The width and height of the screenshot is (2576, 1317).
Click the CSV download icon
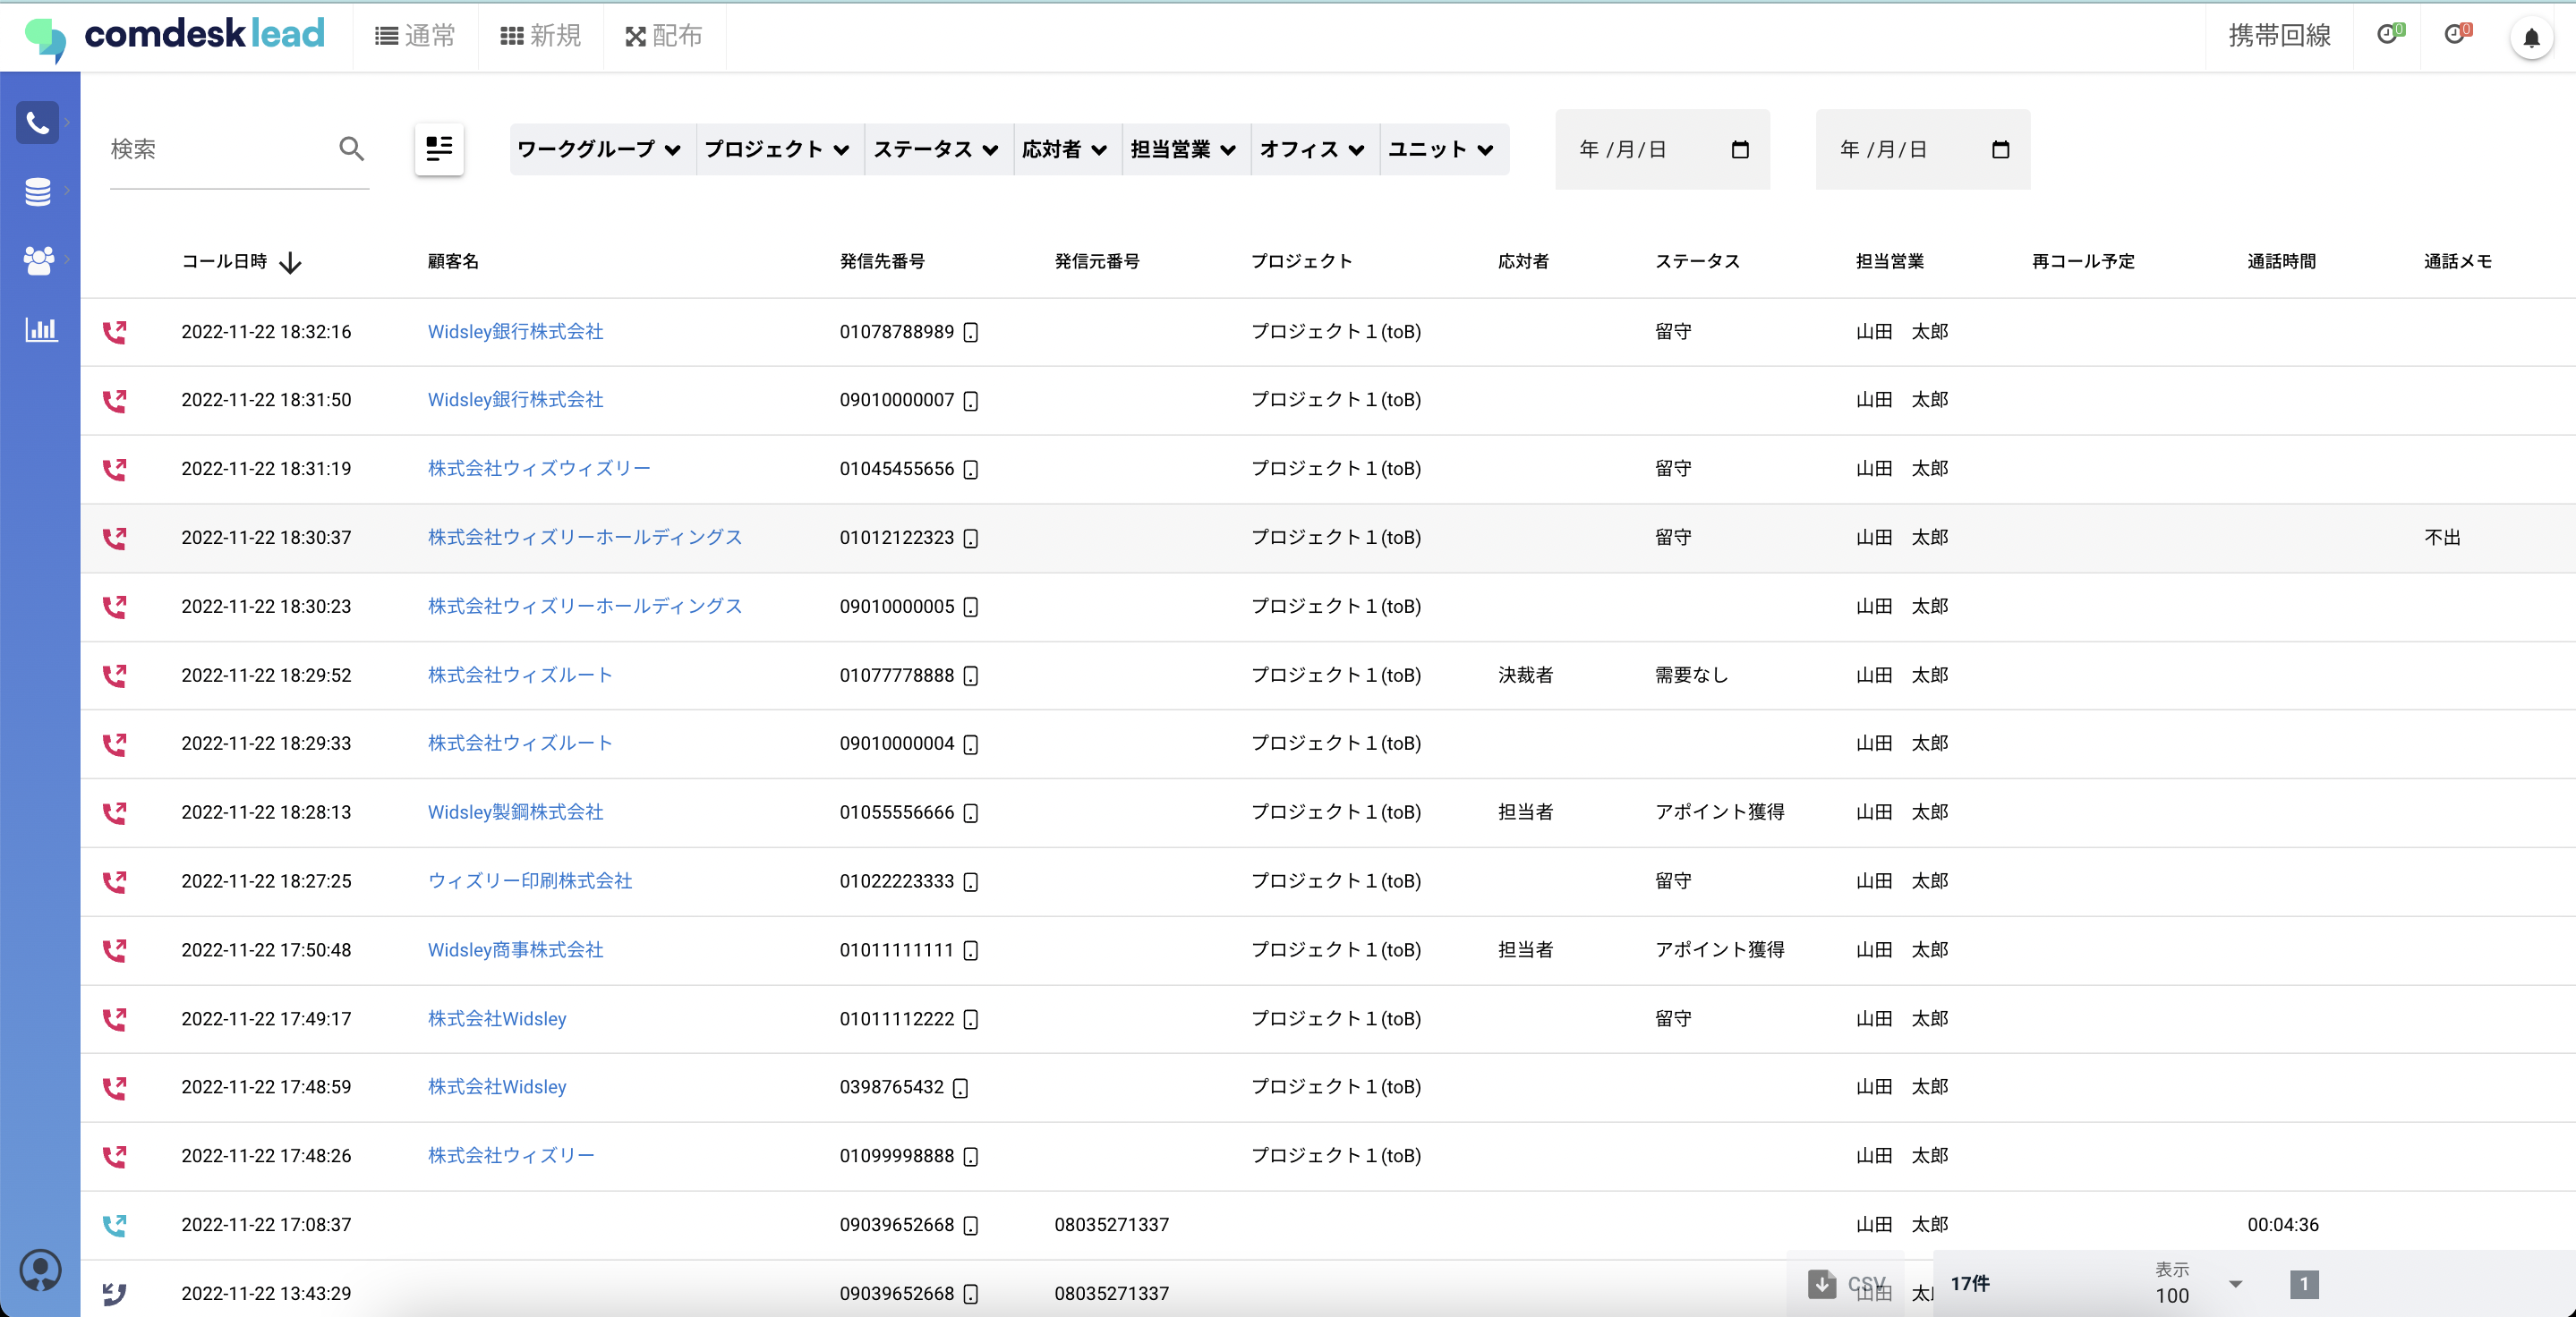pos(1822,1283)
